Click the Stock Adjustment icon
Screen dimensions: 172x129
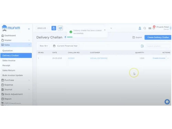click(x=2, y=94)
